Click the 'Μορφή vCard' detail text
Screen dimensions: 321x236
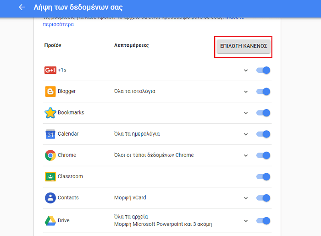tap(130, 198)
